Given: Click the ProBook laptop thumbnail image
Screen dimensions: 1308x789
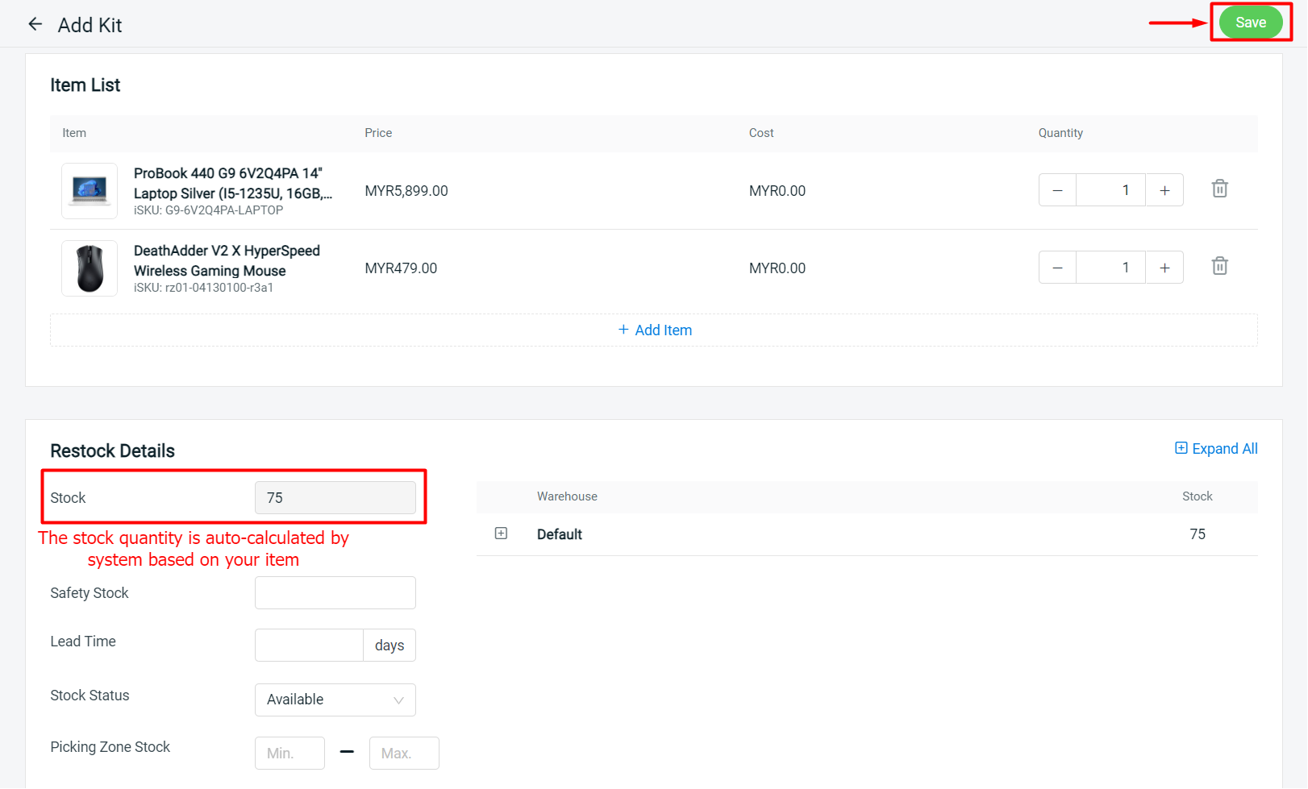Looking at the screenshot, I should (90, 191).
